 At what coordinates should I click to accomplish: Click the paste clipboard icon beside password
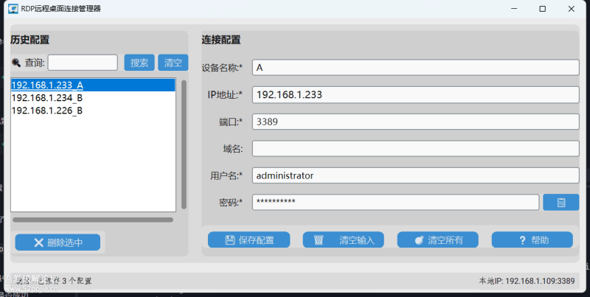[x=560, y=202]
